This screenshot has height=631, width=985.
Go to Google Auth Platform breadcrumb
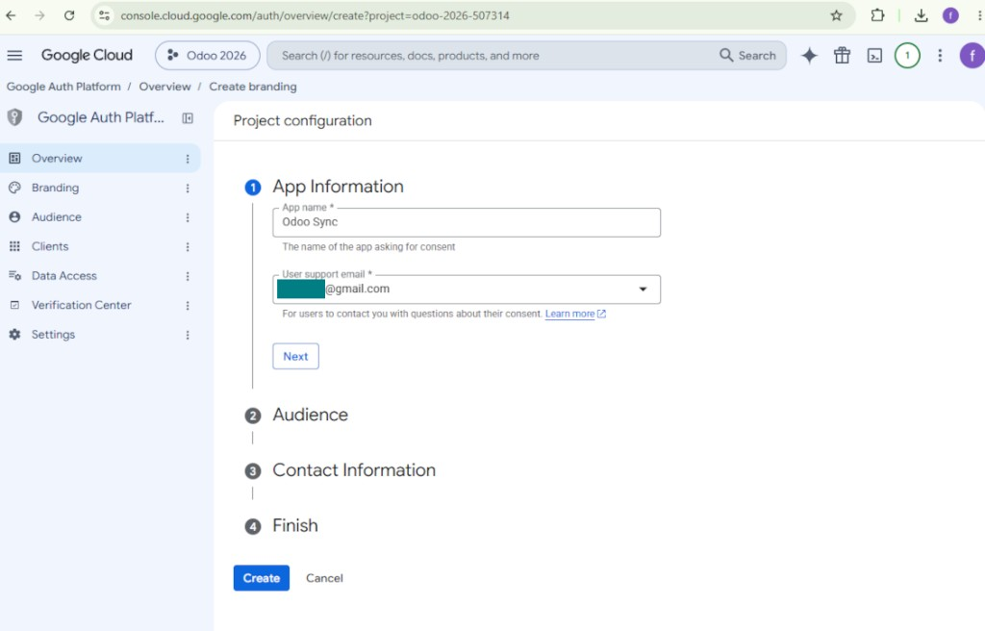[x=63, y=87]
